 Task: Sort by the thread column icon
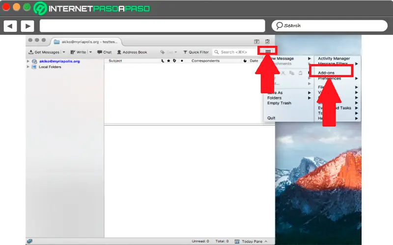coord(163,61)
